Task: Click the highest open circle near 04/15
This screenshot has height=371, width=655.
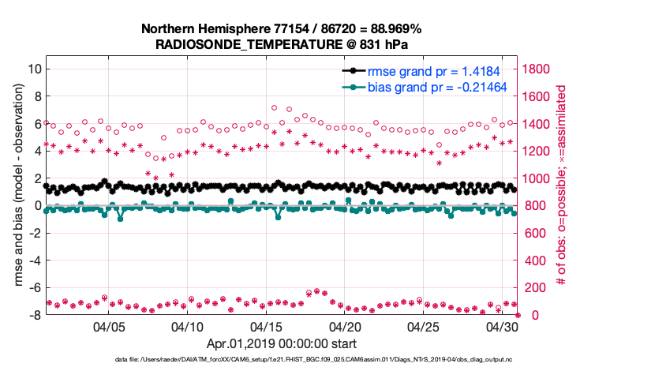Action: point(274,107)
